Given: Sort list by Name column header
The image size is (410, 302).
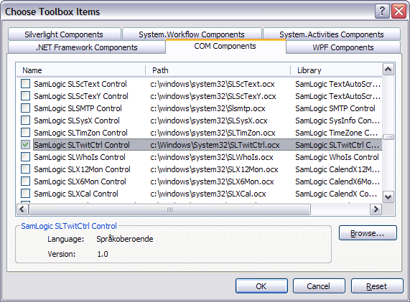Looking at the screenshot, I should (81, 70).
